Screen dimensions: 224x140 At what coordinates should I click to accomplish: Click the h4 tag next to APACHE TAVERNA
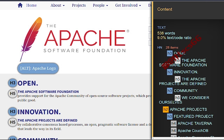[174, 124]
